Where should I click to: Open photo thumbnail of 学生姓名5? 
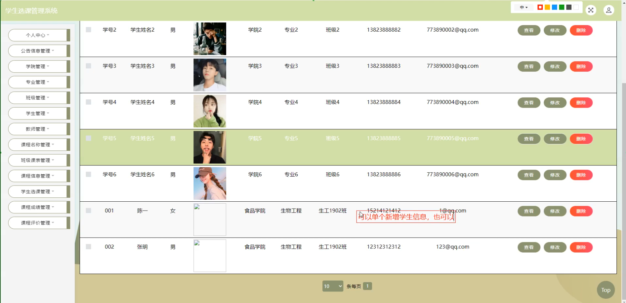(210, 147)
